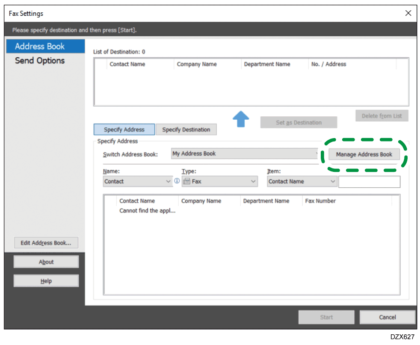Open the Name dropdown showing Contact
Screen dimensions: 420x345
[x=168, y=181]
